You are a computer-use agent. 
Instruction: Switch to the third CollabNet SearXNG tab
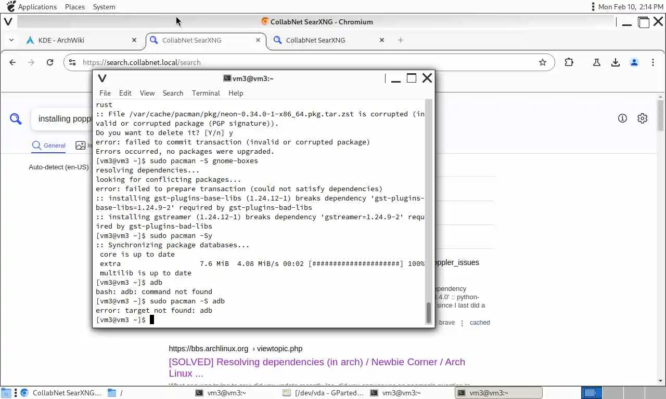[x=329, y=40]
